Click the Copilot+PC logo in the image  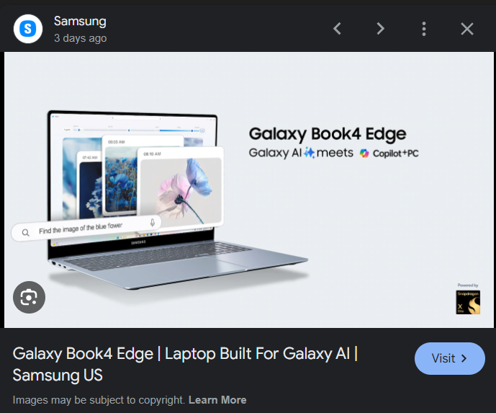click(389, 154)
